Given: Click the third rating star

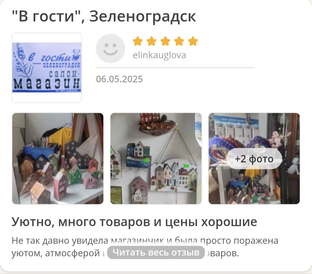Looking at the screenshot, I should pyautogui.click(x=165, y=41).
